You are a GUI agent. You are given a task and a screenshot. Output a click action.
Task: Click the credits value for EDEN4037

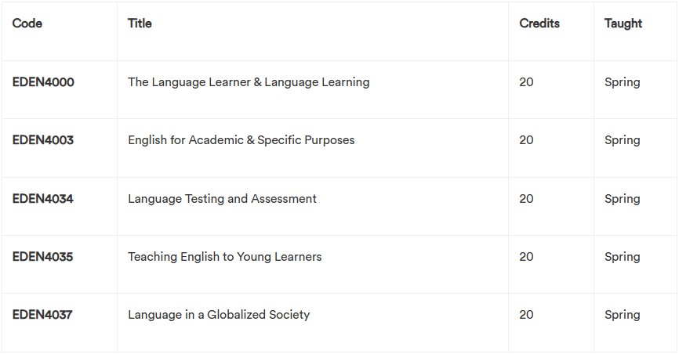[526, 315]
